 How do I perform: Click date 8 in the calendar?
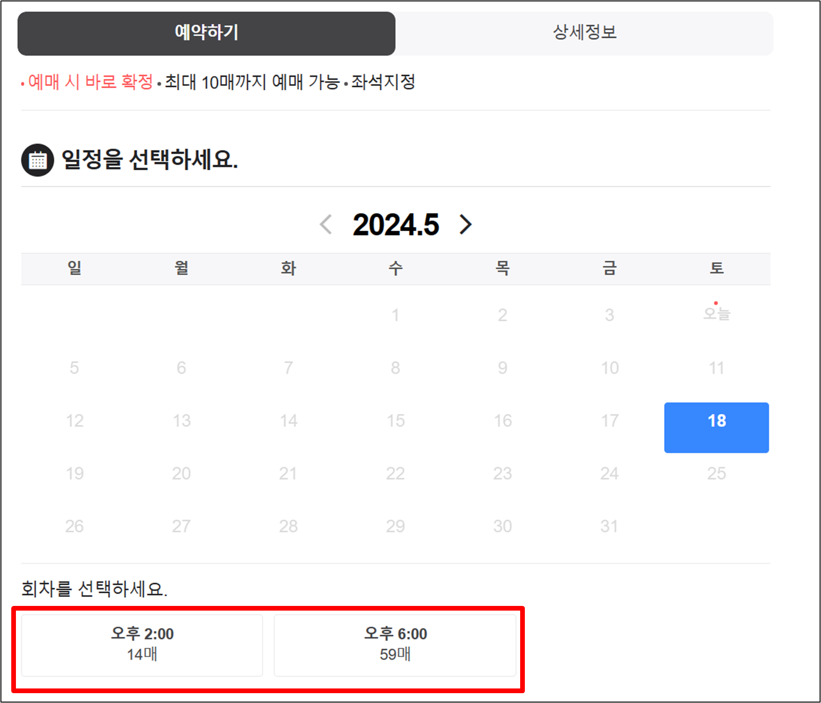396,368
